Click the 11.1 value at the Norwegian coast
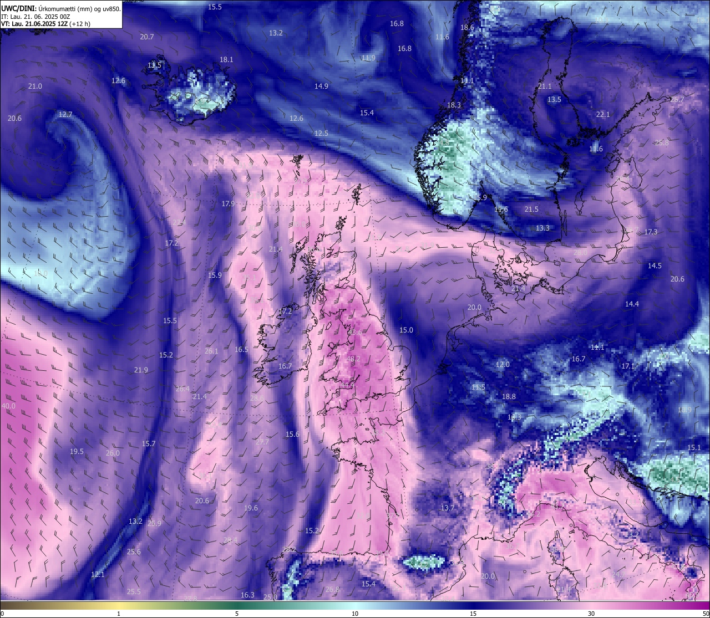 click(x=468, y=80)
